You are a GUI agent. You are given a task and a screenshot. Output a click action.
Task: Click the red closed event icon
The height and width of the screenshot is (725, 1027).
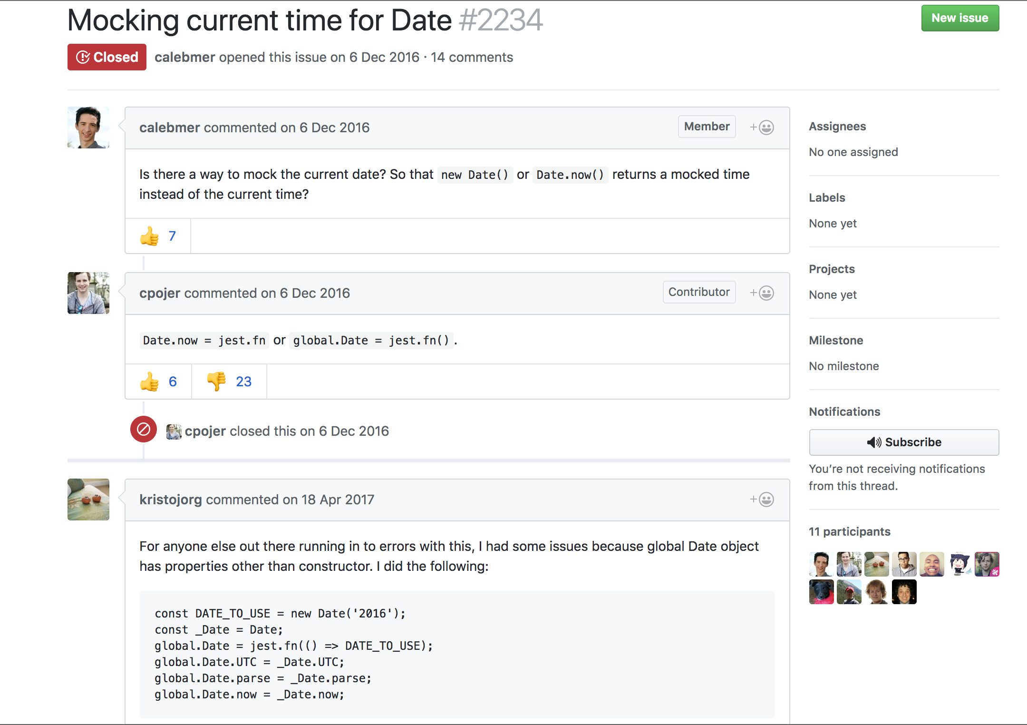144,430
